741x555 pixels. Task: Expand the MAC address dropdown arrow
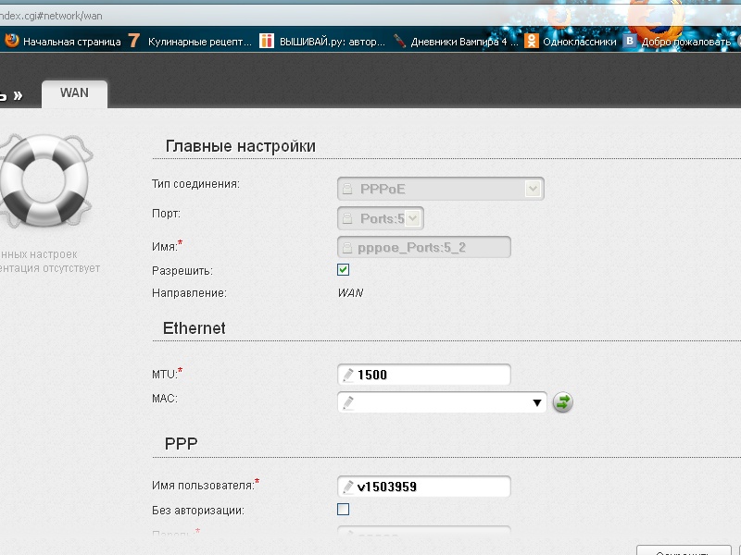[536, 403]
